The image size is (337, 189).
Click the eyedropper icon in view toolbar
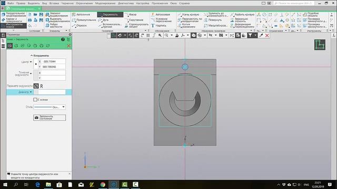(x=261, y=35)
